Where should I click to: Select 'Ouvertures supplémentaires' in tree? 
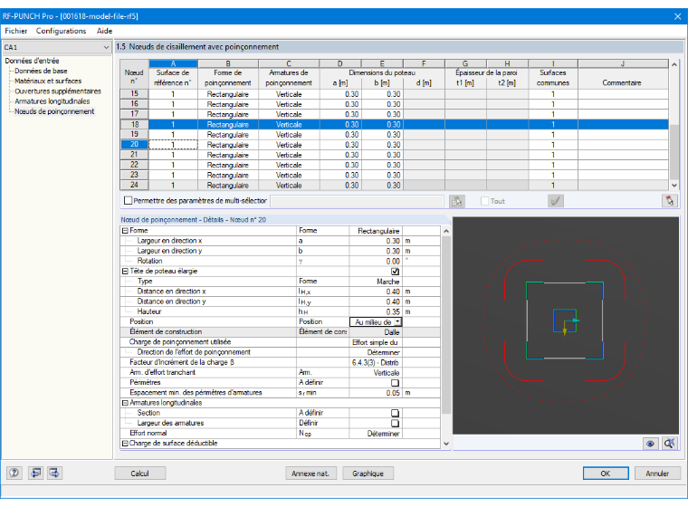(x=57, y=91)
